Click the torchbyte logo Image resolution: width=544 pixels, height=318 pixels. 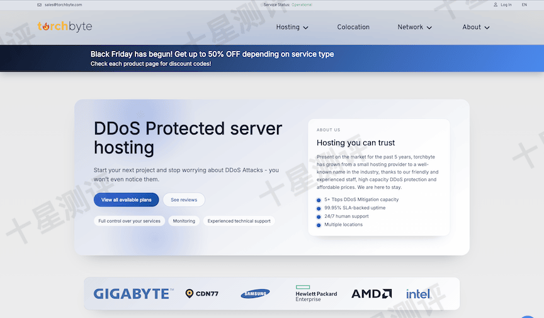(64, 26)
